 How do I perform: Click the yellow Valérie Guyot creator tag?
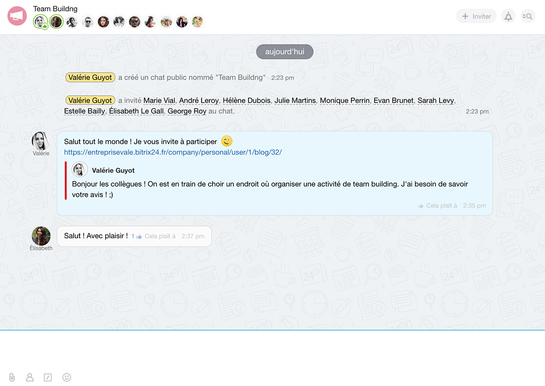pos(90,78)
